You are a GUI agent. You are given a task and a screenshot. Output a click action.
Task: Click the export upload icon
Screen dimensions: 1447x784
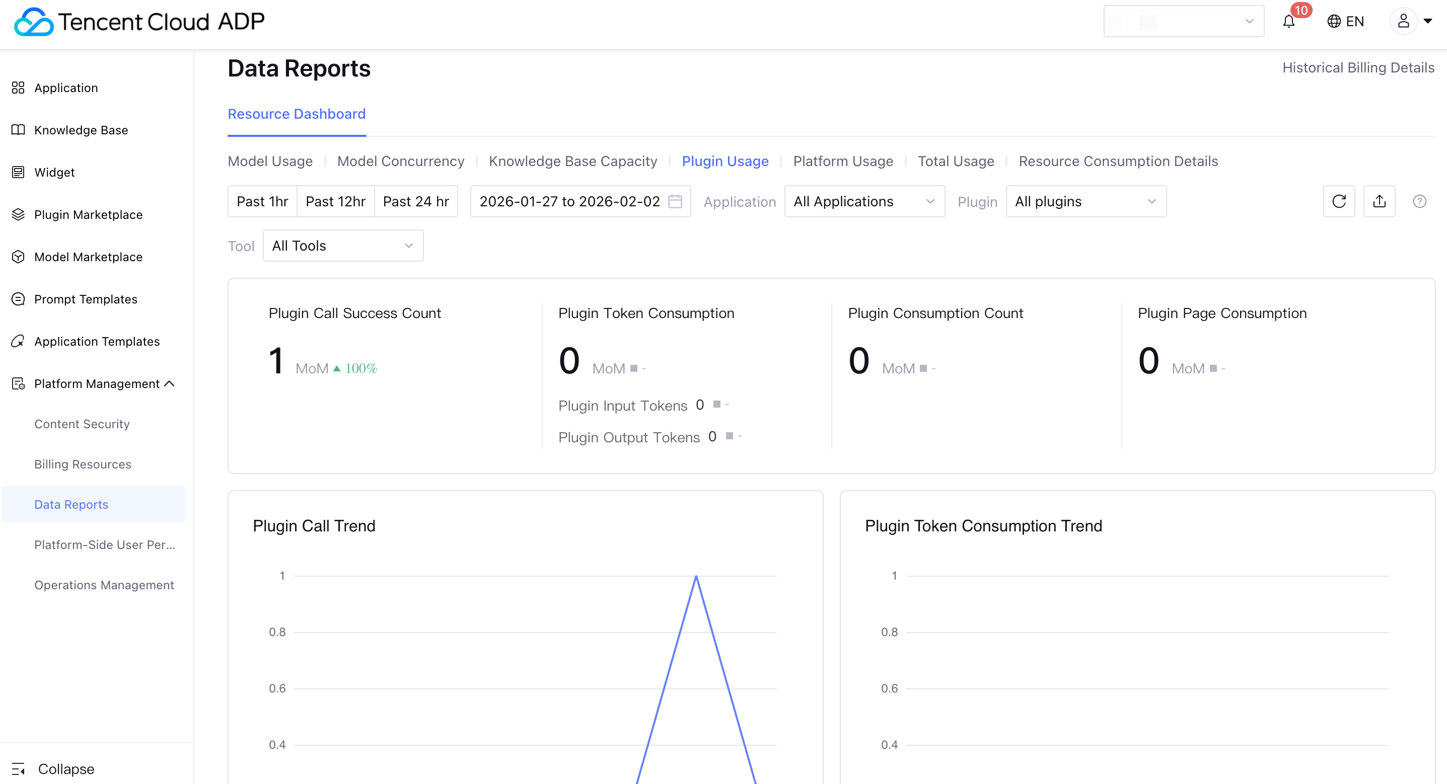coord(1379,201)
